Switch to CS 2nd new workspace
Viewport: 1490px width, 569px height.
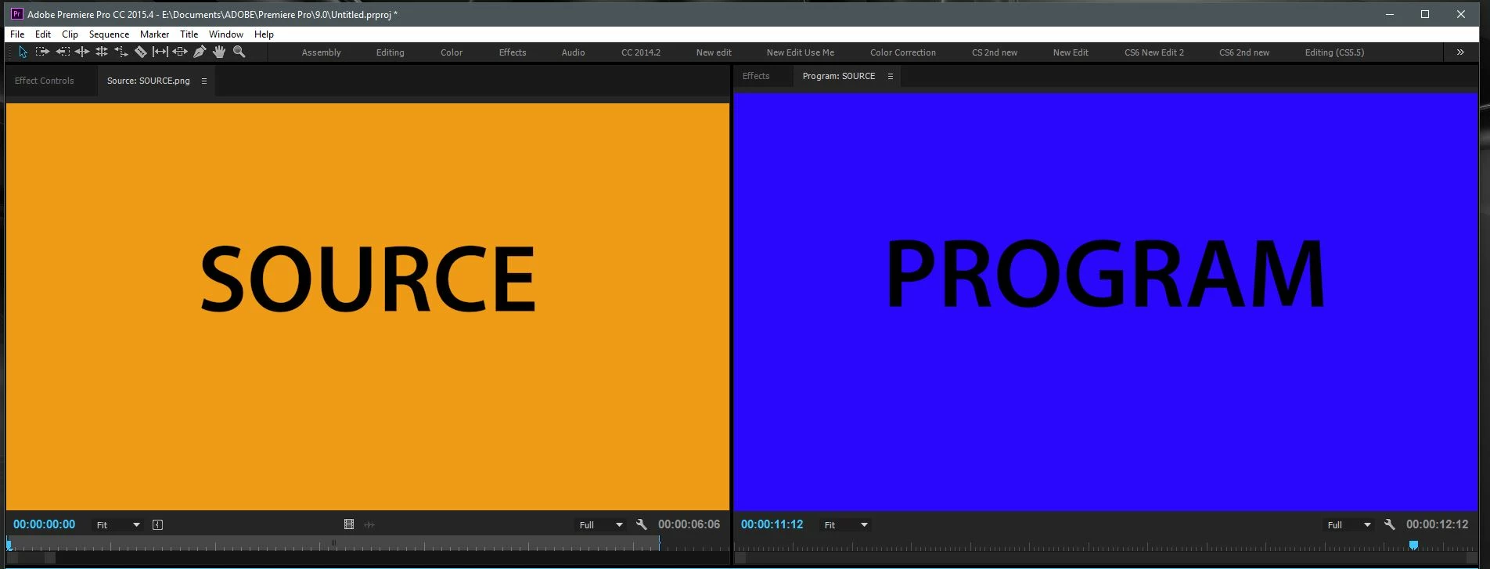pyautogui.click(x=995, y=52)
